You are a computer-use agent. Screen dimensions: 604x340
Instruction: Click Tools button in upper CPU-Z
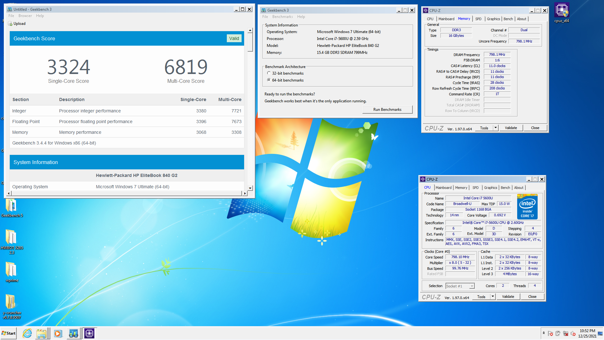484,128
